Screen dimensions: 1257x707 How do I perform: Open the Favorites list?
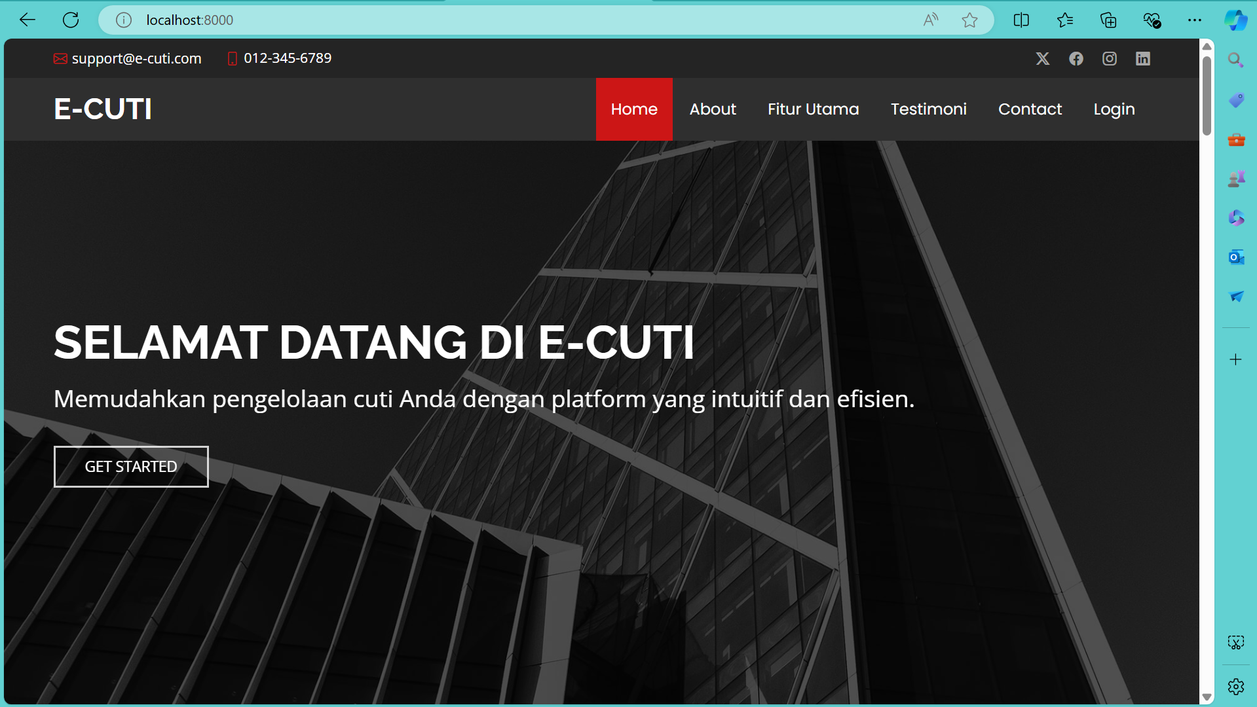pos(1065,20)
